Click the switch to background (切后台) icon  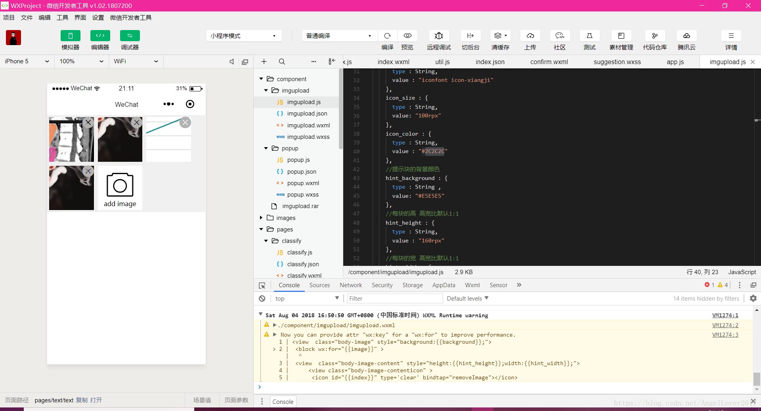tap(470, 36)
